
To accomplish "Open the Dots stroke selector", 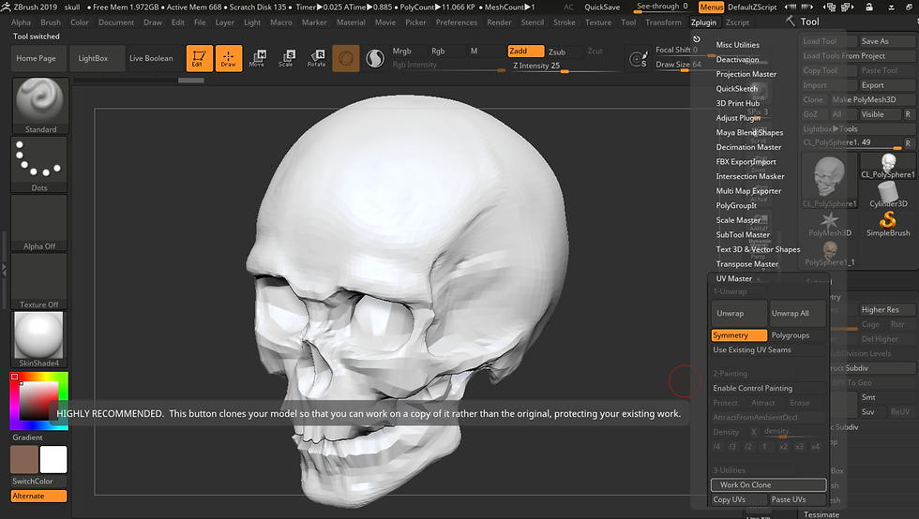I will 39,164.
